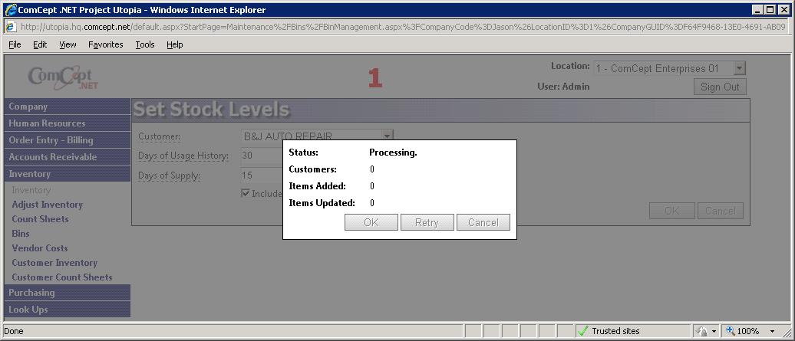Expand the Accounts Receivable section

click(52, 157)
